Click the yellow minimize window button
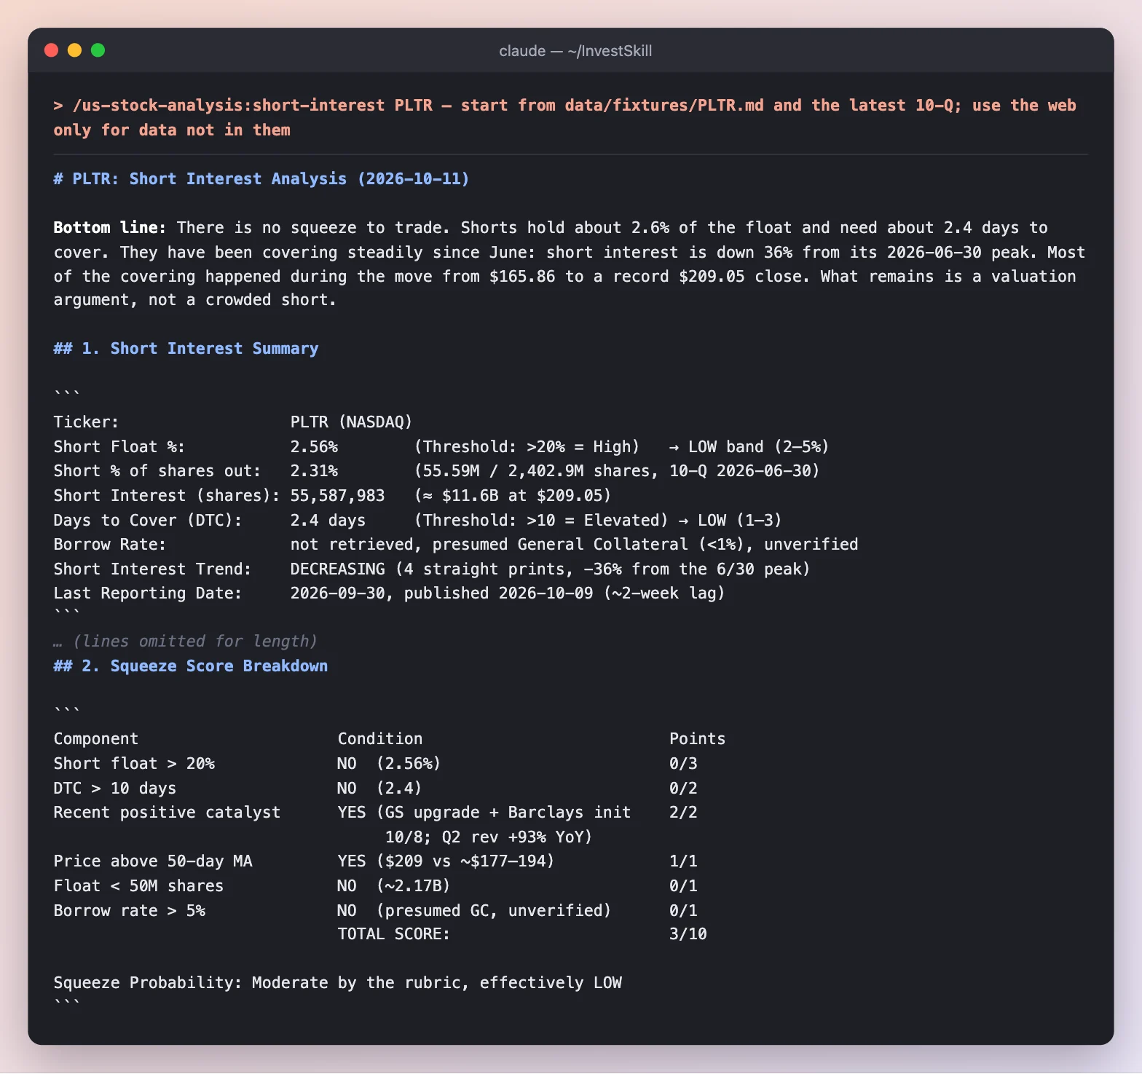The width and height of the screenshot is (1142, 1074). click(x=74, y=50)
